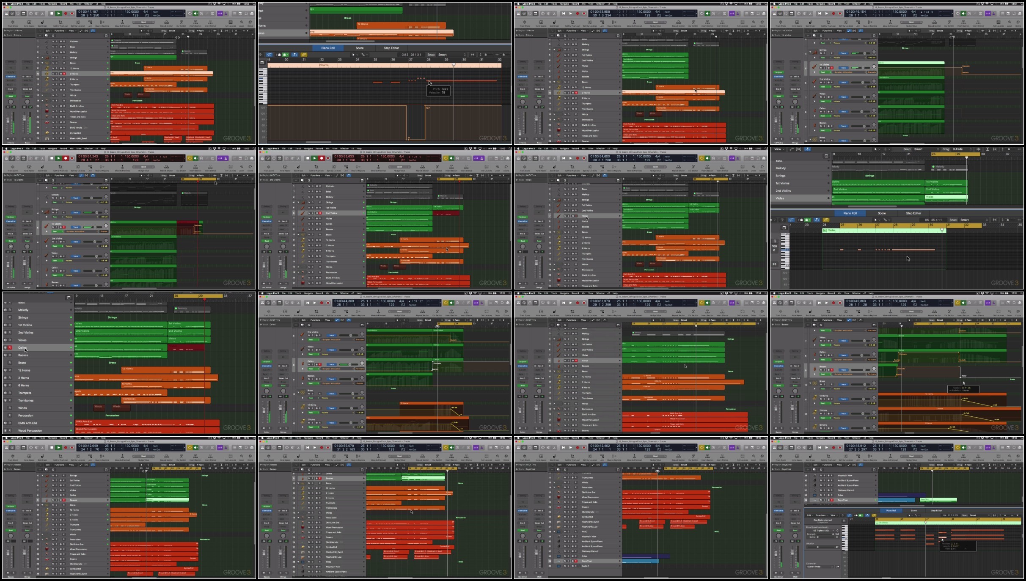Viewport: 1026px width, 581px height.
Task: Toggle blue automation icon in 2 Horns piano roll
Action: click(270, 55)
